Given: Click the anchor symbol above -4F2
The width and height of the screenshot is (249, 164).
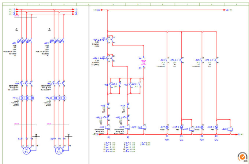Looking at the screenshot, I should point(49,30).
